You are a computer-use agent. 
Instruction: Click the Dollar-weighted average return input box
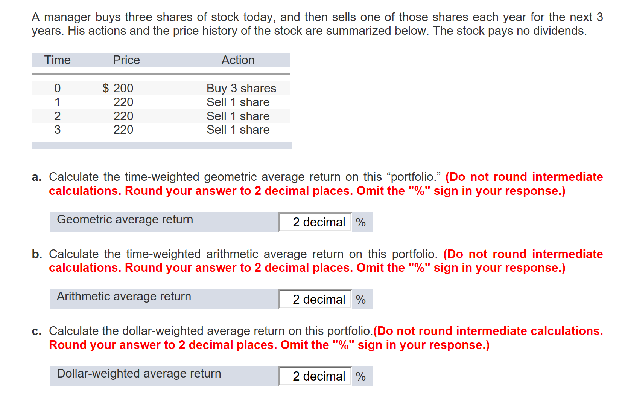click(315, 376)
